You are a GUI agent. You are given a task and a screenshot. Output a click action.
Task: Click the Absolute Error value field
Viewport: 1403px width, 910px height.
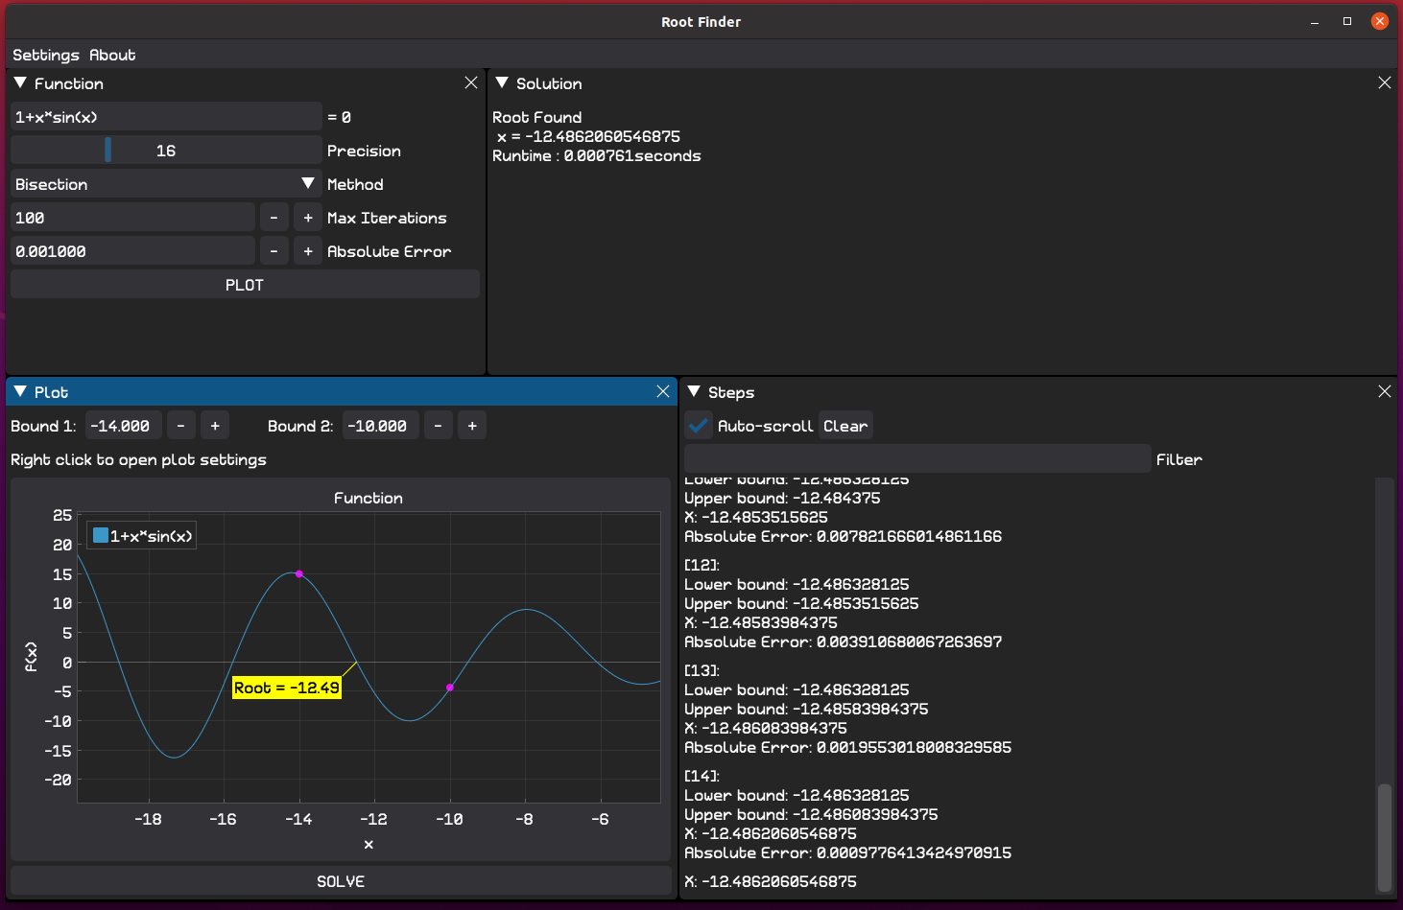132,251
